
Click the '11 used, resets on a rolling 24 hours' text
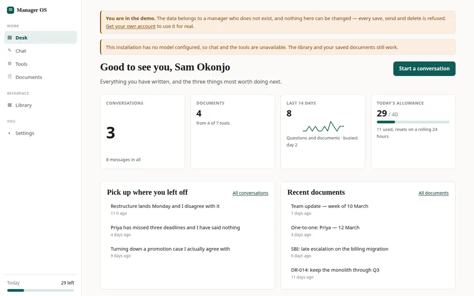(x=407, y=132)
